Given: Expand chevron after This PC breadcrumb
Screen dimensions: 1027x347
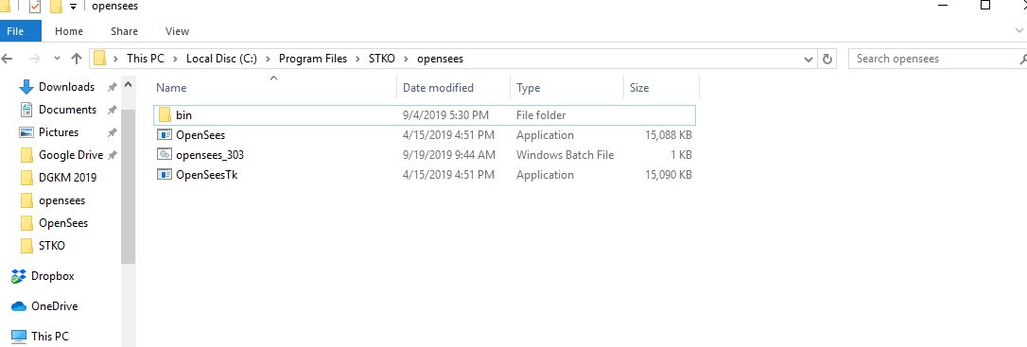Looking at the screenshot, I should (x=176, y=59).
